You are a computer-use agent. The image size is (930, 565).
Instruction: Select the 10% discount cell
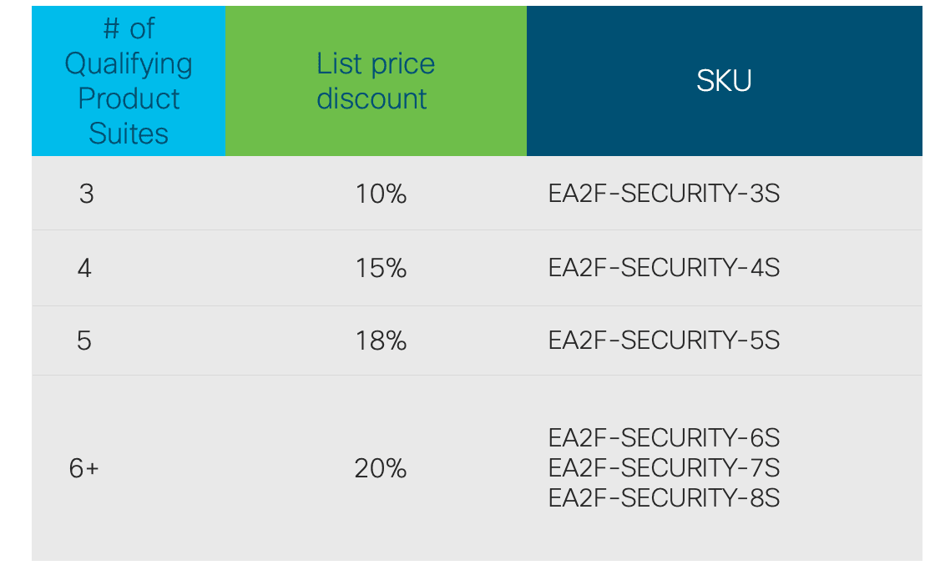click(381, 194)
